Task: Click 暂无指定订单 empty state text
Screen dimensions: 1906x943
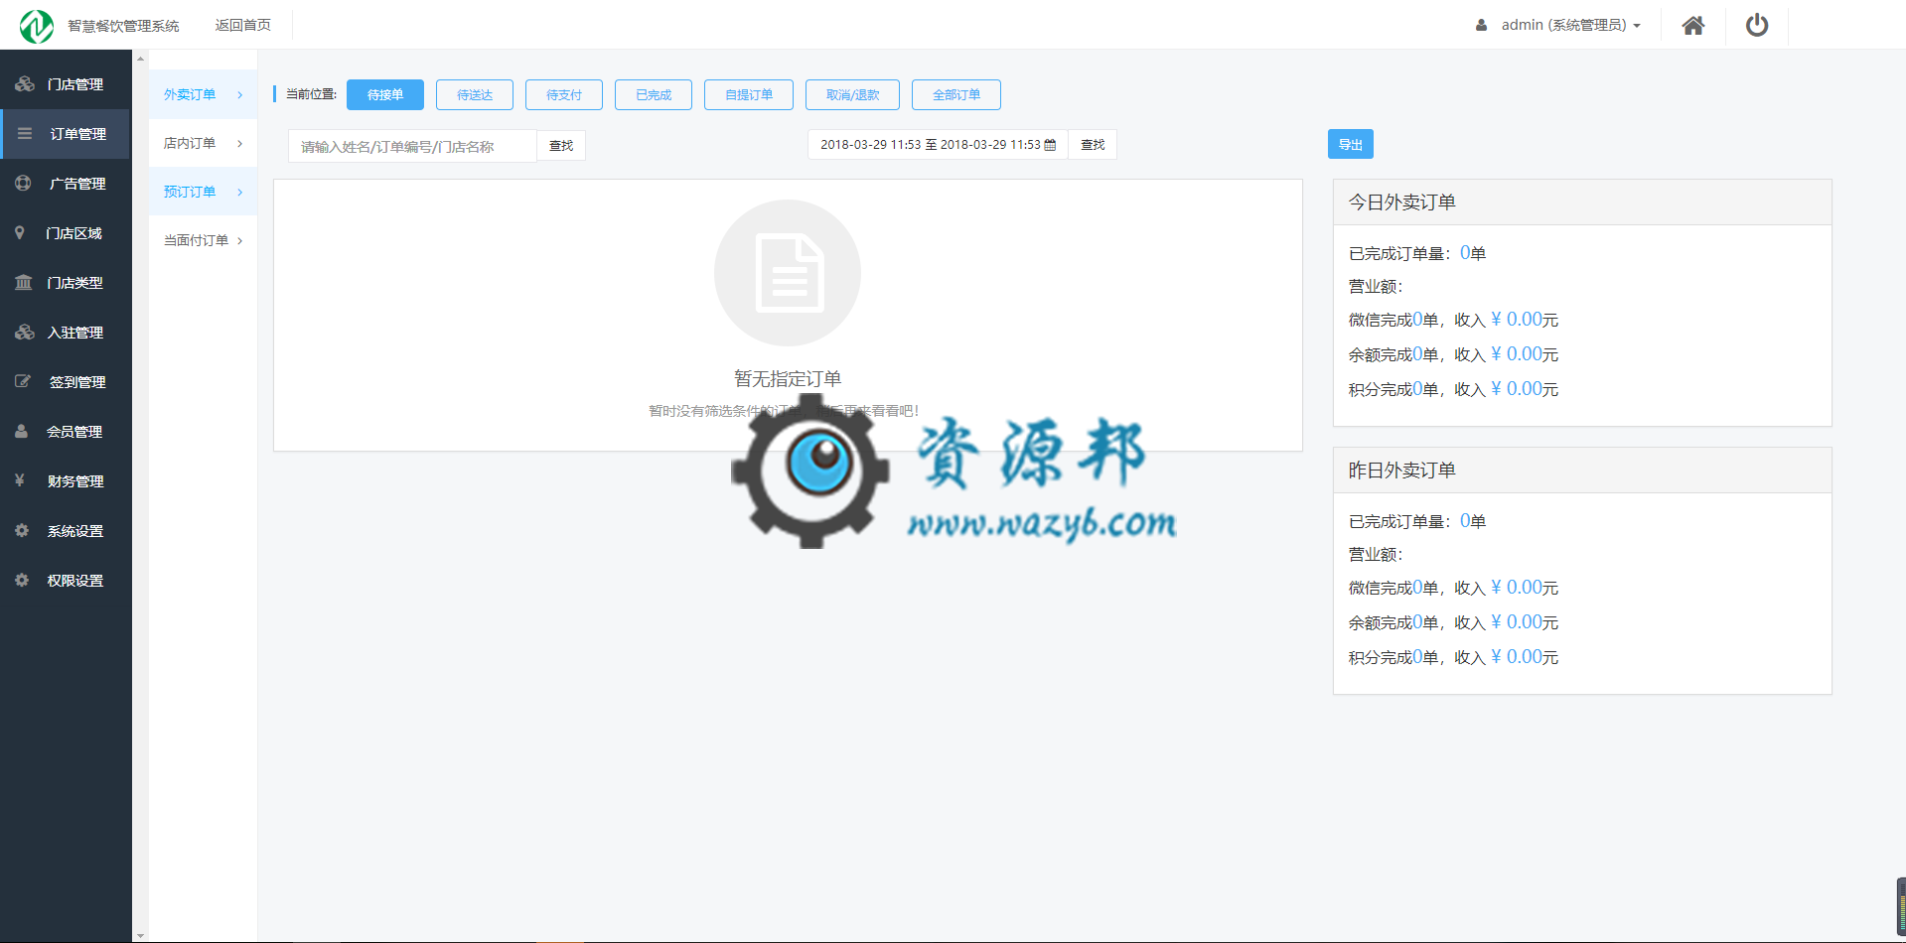Action: click(x=788, y=378)
